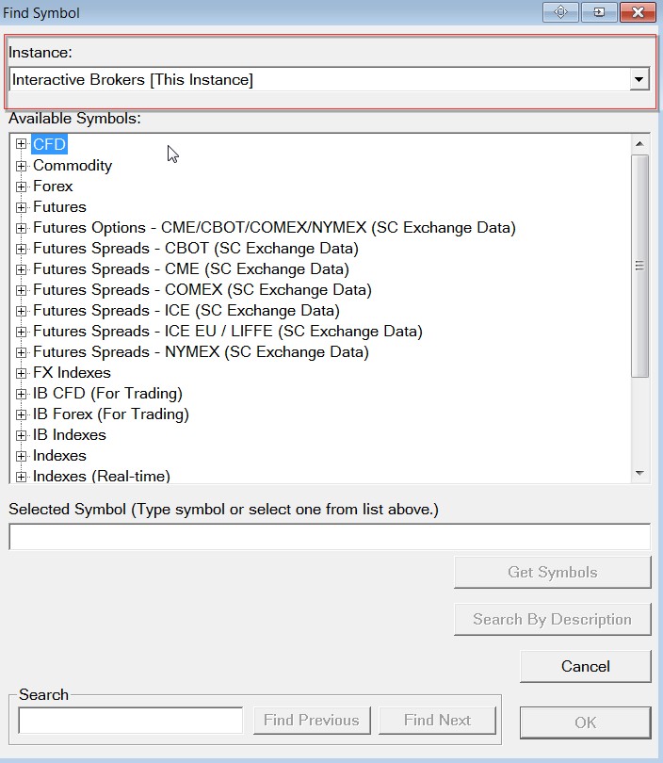Expand Futures Spreads - ICE (SC Exchange Data) node
This screenshot has height=763, width=663.
[21, 311]
